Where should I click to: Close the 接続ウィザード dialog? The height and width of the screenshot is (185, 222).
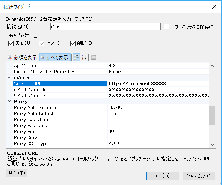(x=214, y=7)
